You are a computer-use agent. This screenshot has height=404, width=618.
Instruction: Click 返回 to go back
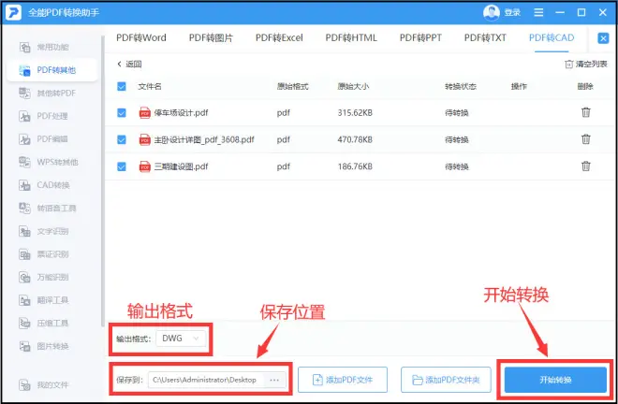pos(129,64)
